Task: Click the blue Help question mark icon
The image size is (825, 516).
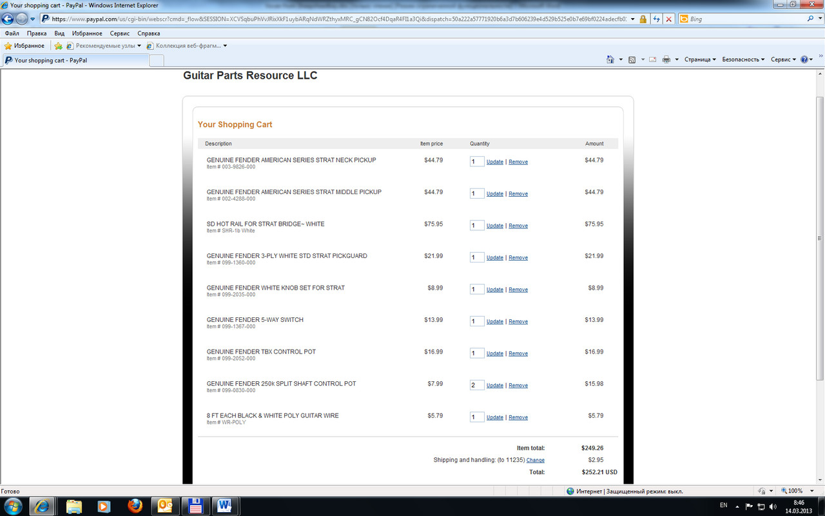Action: coord(805,59)
